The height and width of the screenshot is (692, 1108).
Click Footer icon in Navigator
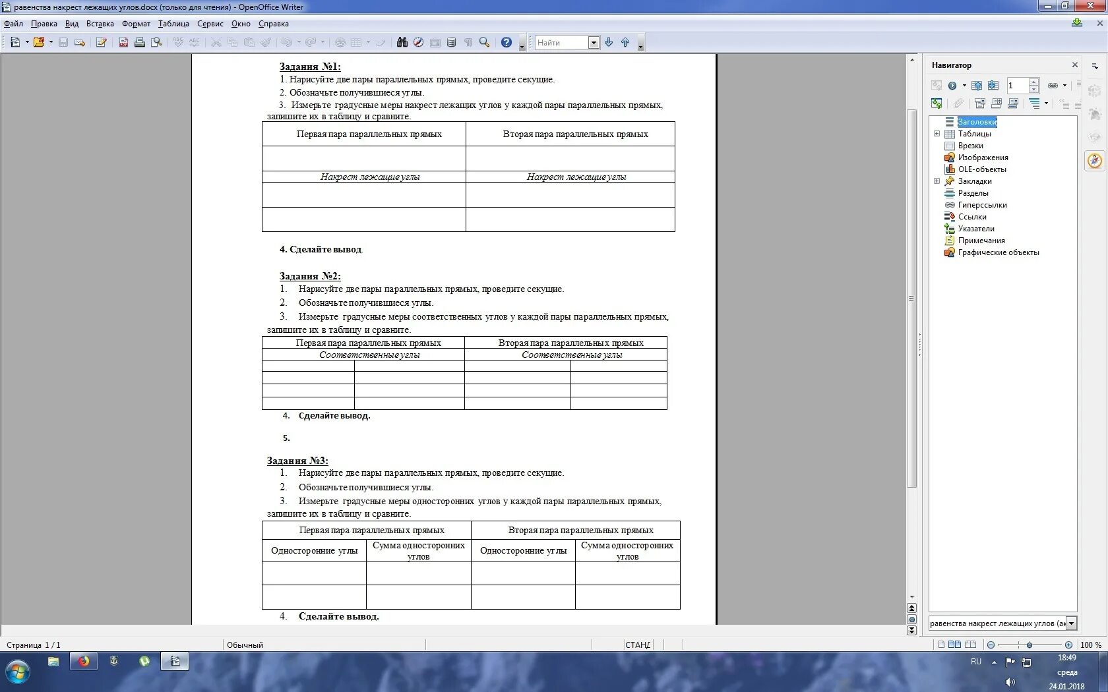[997, 103]
